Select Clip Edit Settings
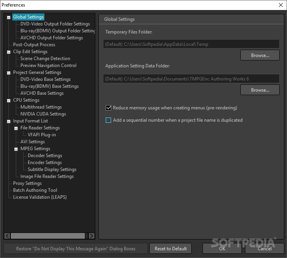Screen dimensions: 287x258 coord(30,52)
